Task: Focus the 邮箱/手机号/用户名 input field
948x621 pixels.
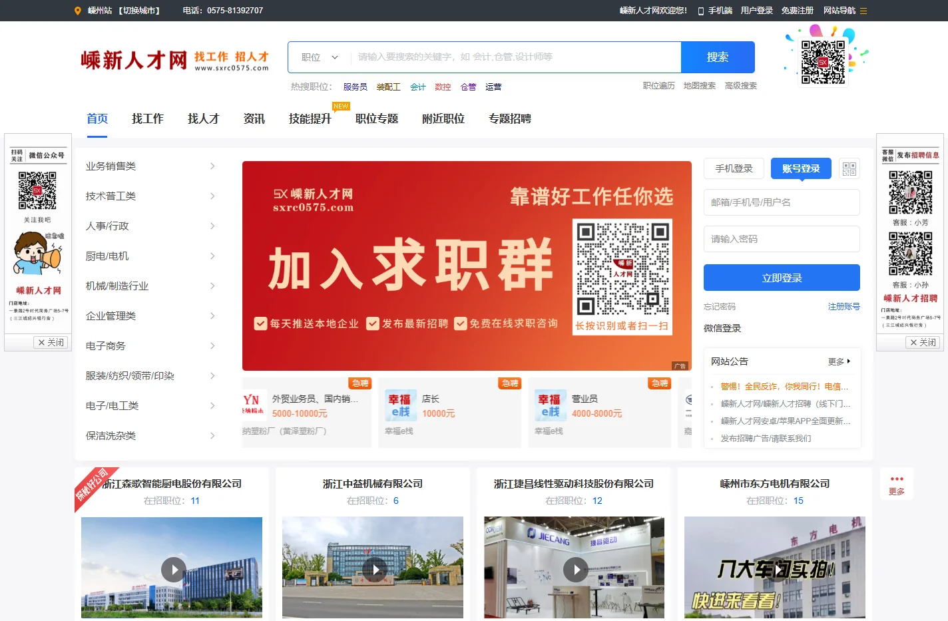Action: pyautogui.click(x=782, y=202)
